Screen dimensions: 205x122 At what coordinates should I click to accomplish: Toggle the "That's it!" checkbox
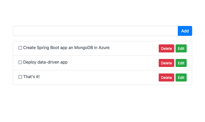tap(20, 77)
